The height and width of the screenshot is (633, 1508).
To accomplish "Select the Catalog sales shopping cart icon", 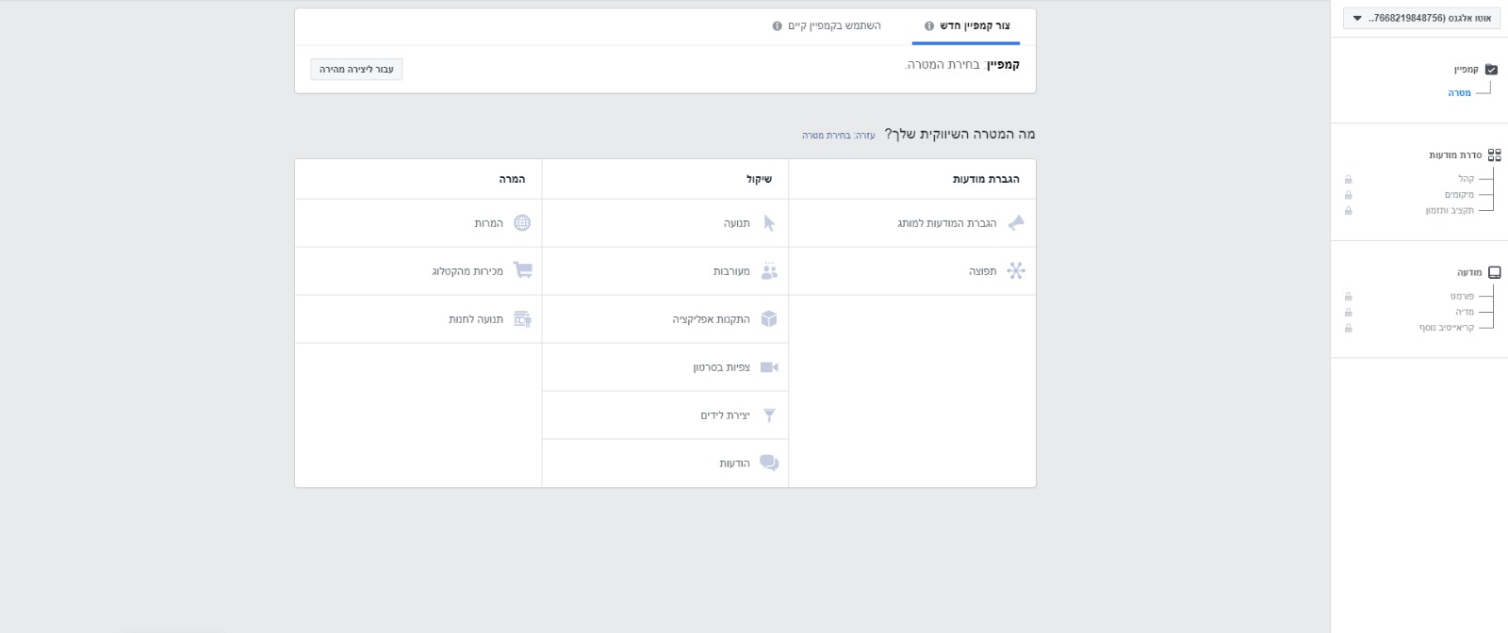I will pos(522,270).
